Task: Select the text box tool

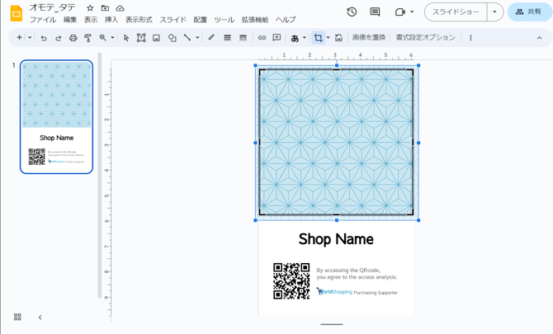Action: [x=141, y=38]
